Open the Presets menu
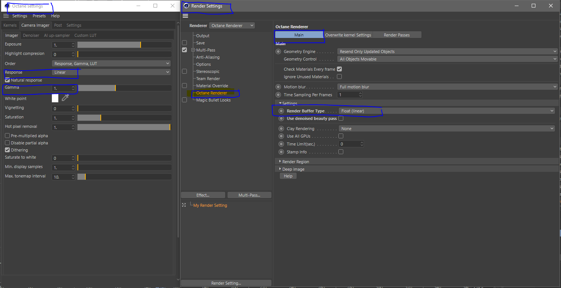The width and height of the screenshot is (561, 288). (x=39, y=16)
